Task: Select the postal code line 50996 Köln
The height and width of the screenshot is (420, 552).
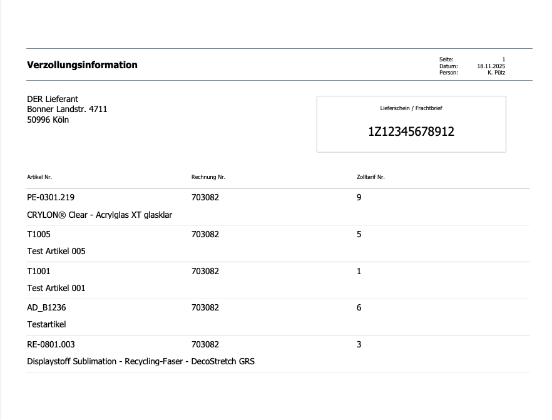Action: tap(48, 120)
